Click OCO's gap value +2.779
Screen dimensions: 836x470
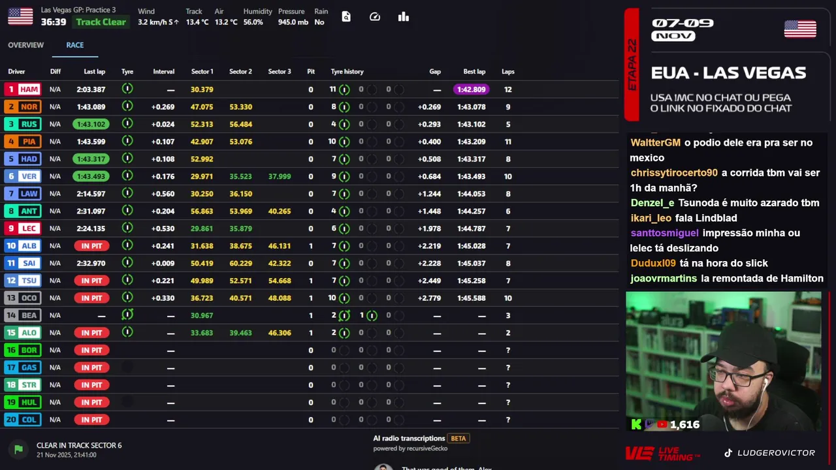click(x=429, y=298)
